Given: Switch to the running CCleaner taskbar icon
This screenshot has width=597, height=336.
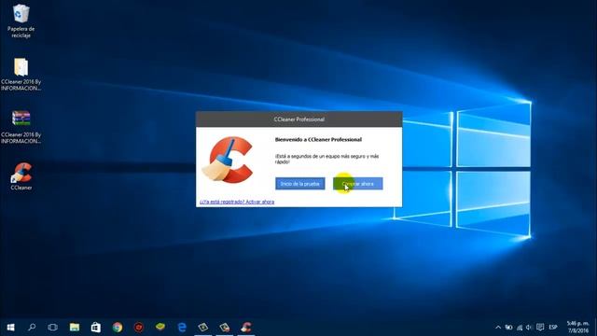Looking at the screenshot, I should click(x=246, y=328).
